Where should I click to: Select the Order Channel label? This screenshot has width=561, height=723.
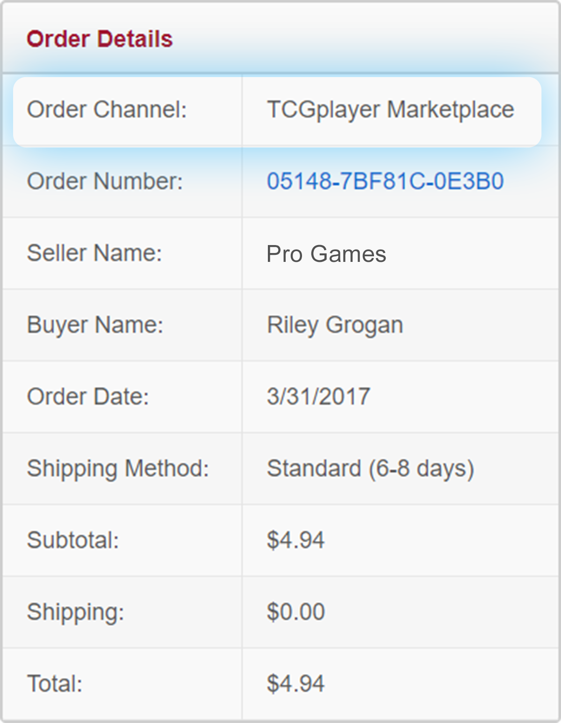[x=107, y=110]
